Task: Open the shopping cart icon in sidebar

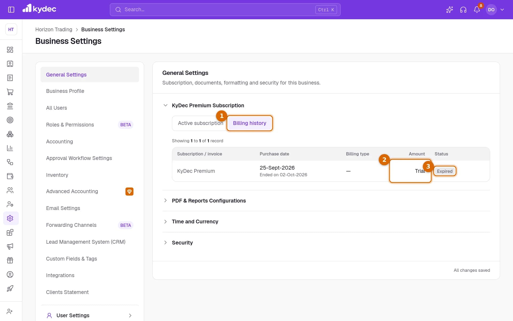Action: [x=10, y=92]
